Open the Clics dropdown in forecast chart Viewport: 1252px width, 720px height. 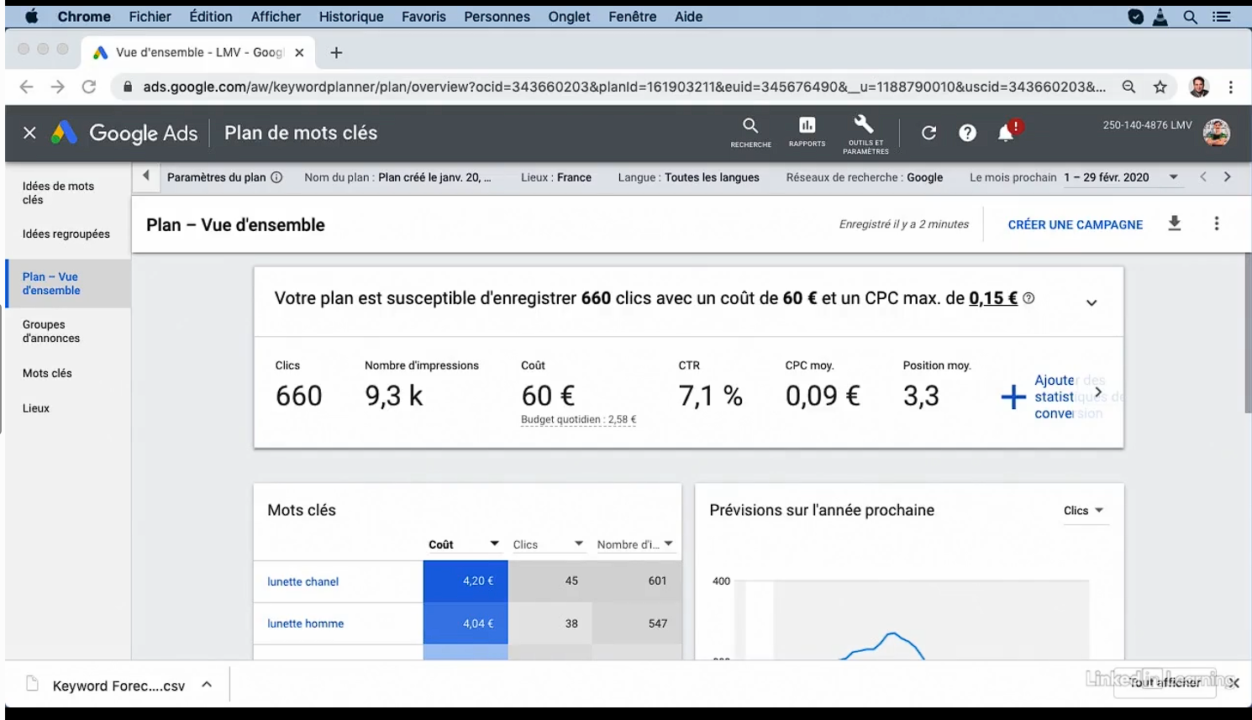click(1083, 511)
